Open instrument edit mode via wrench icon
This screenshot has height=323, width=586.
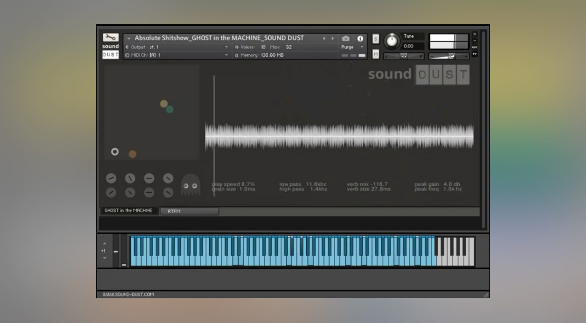pos(111,37)
